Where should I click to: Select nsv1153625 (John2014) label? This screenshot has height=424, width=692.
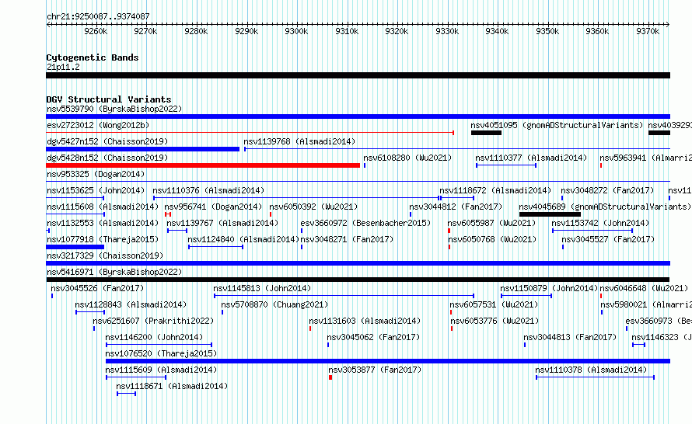tap(96, 190)
